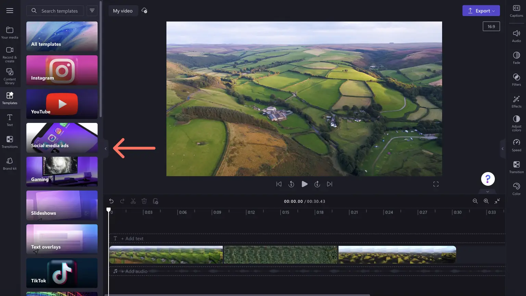Open the Effects panel
The image size is (526, 296).
click(516, 101)
